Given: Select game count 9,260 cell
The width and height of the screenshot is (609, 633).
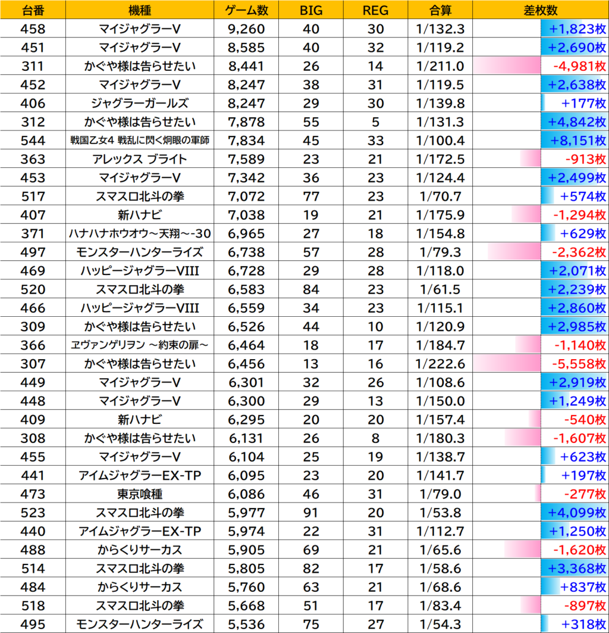Looking at the screenshot, I should (x=246, y=29).
